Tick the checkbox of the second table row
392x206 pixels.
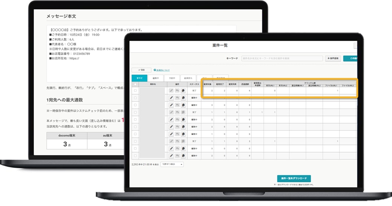click(135, 98)
